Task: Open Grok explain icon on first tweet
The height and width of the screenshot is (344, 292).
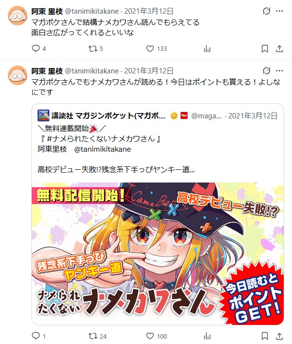Action: 267,11
